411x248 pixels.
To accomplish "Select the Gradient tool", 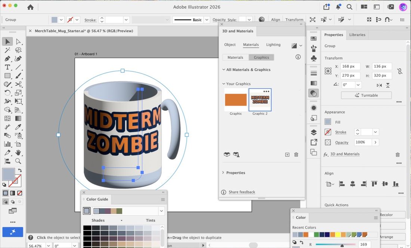I will coord(18,118).
